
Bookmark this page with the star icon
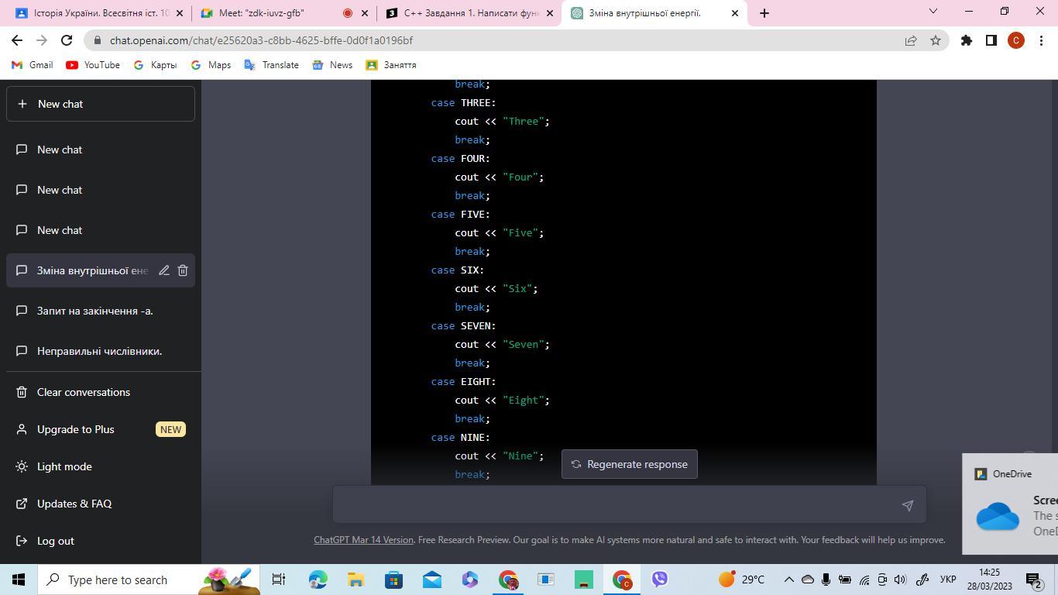(x=935, y=40)
